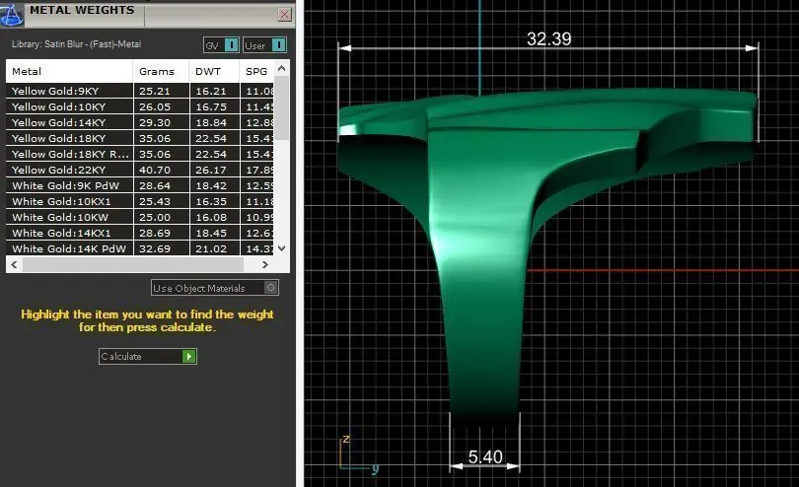Select the Yellow Gold:18KY row

tap(140, 139)
